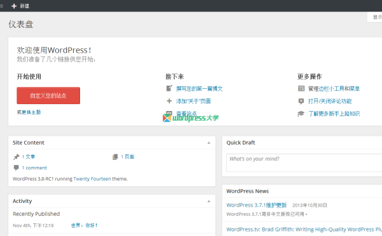Click the Site Content panel title

tap(29, 143)
